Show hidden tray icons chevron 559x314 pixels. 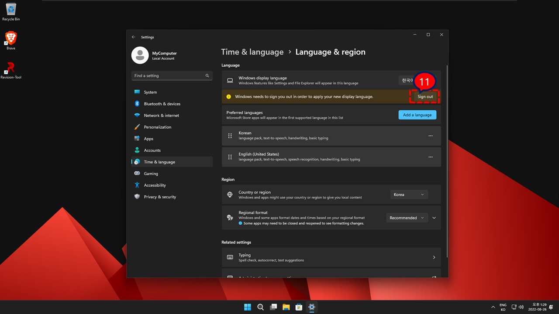click(493, 307)
